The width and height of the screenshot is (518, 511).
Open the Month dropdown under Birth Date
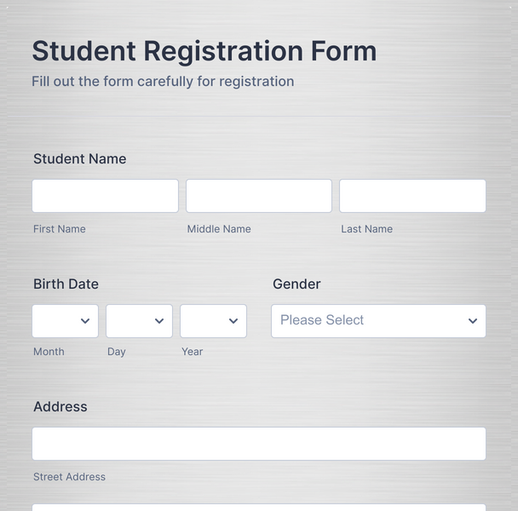click(66, 321)
